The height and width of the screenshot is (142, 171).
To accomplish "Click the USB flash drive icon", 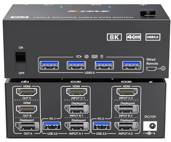I will [x=79, y=56].
